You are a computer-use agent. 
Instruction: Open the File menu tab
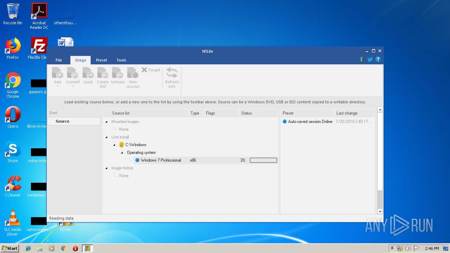pyautogui.click(x=59, y=60)
